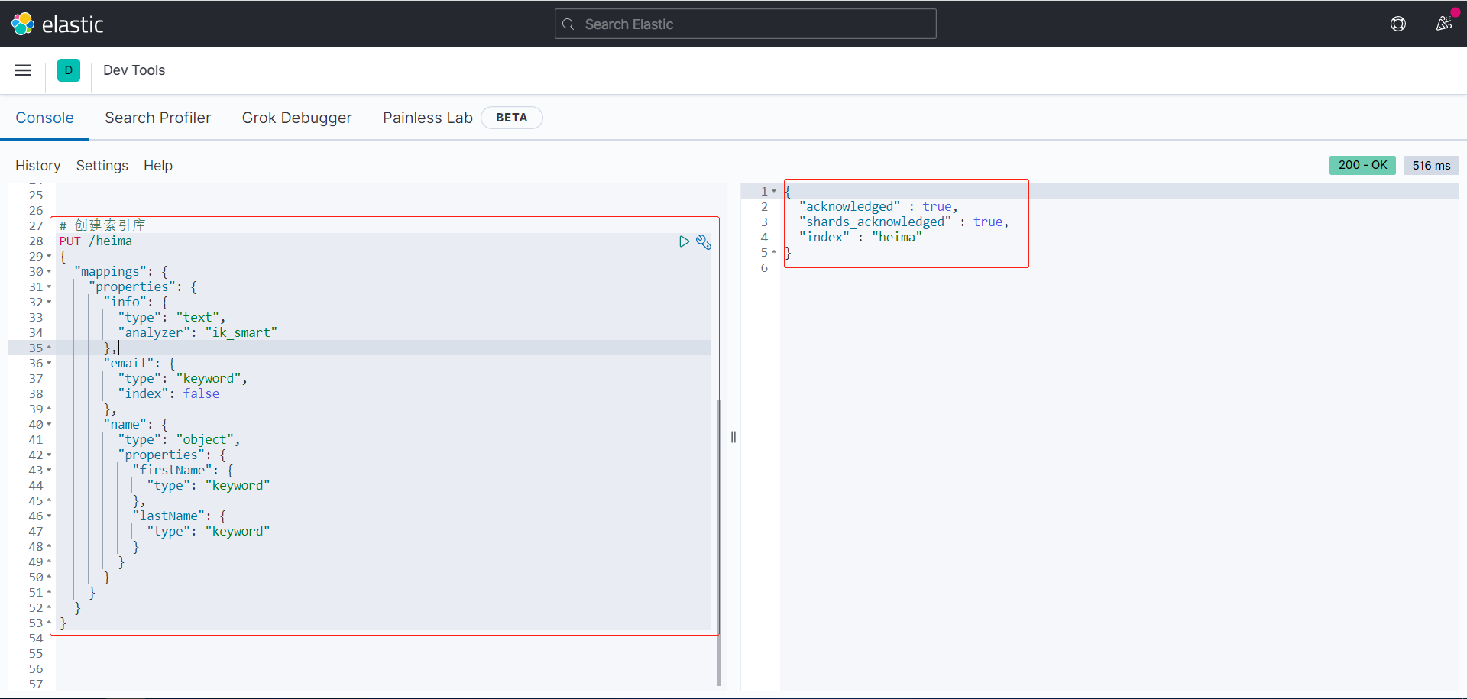This screenshot has width=1467, height=699.
Task: Click the green D space avatar
Action: point(69,70)
